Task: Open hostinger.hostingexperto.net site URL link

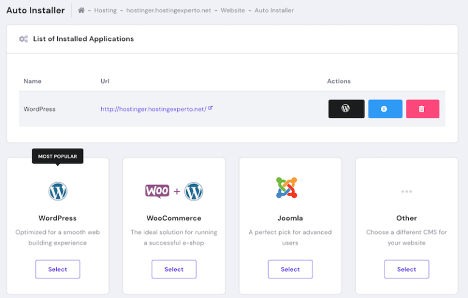Action: (153, 109)
